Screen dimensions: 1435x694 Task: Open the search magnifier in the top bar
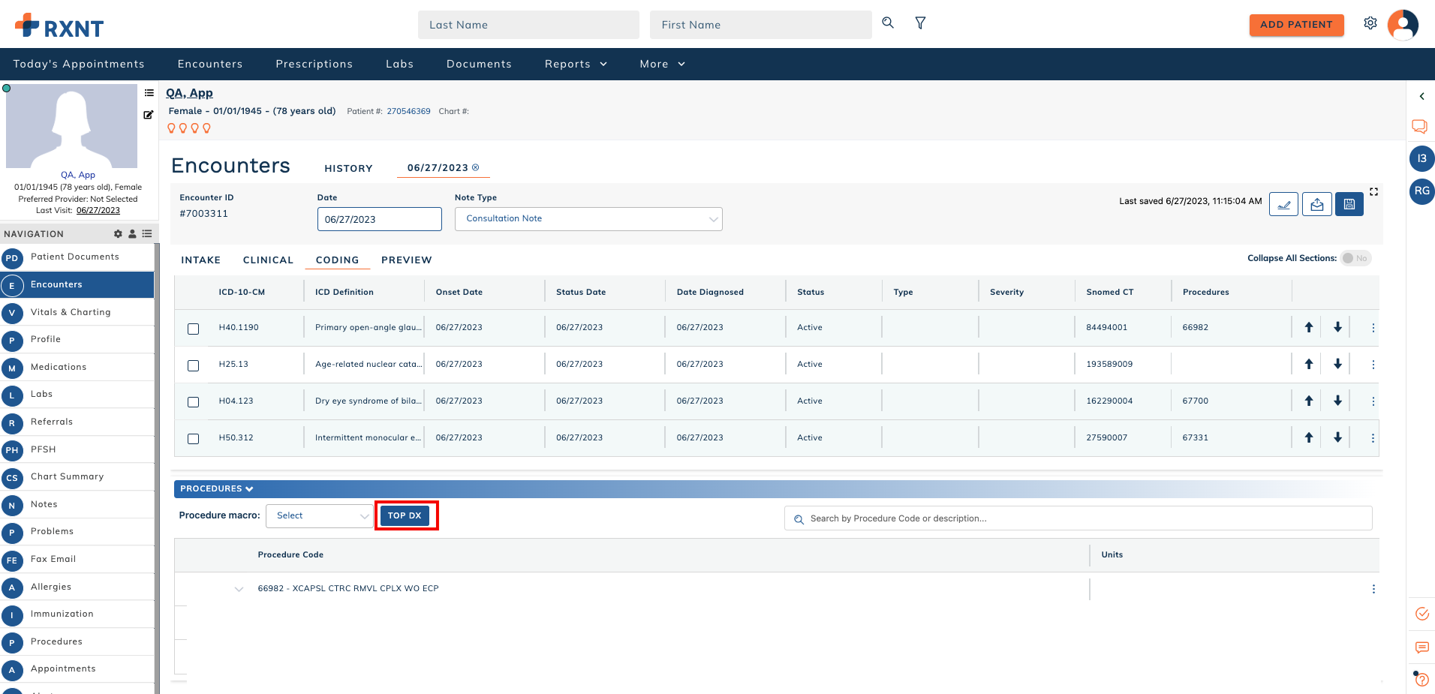[x=887, y=23]
